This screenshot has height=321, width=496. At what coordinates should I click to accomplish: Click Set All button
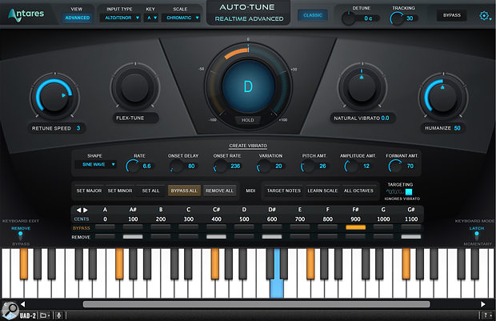150,191
